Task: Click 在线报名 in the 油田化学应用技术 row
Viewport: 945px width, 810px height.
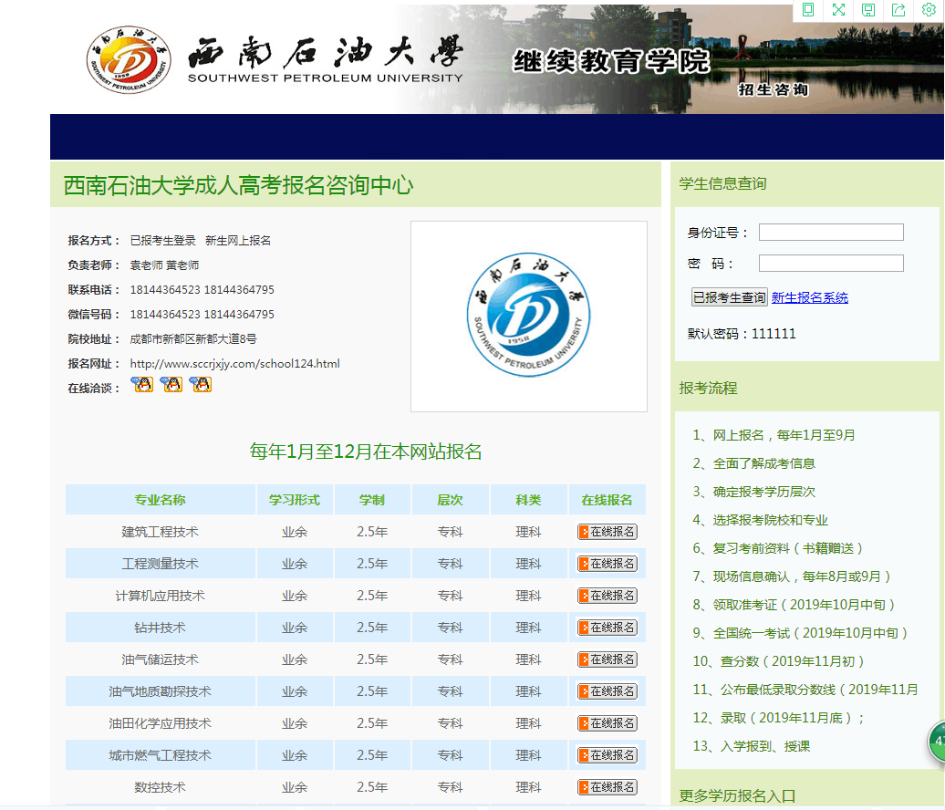Action: 607,723
